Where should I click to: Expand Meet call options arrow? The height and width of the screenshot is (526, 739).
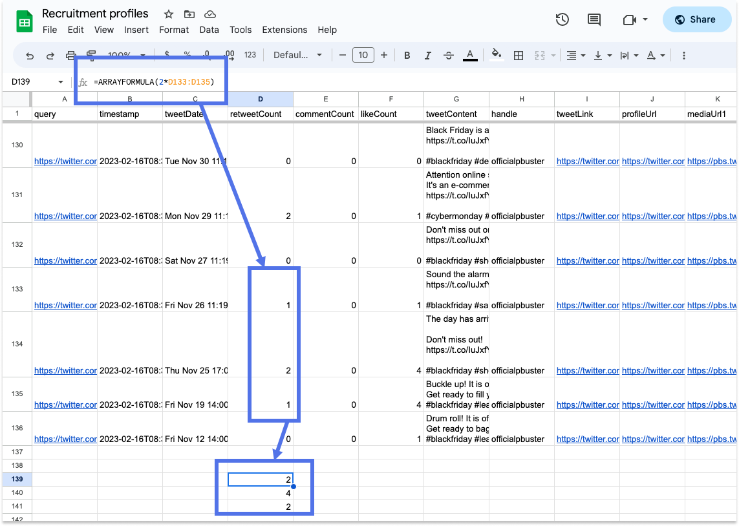tap(645, 19)
